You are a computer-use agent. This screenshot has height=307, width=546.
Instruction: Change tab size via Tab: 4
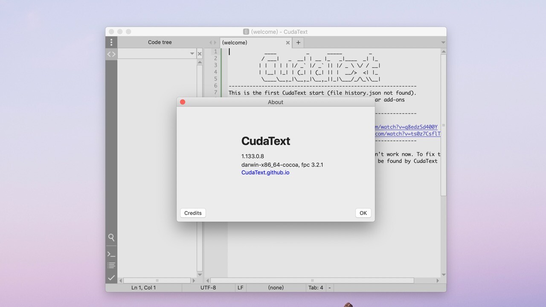(x=316, y=288)
